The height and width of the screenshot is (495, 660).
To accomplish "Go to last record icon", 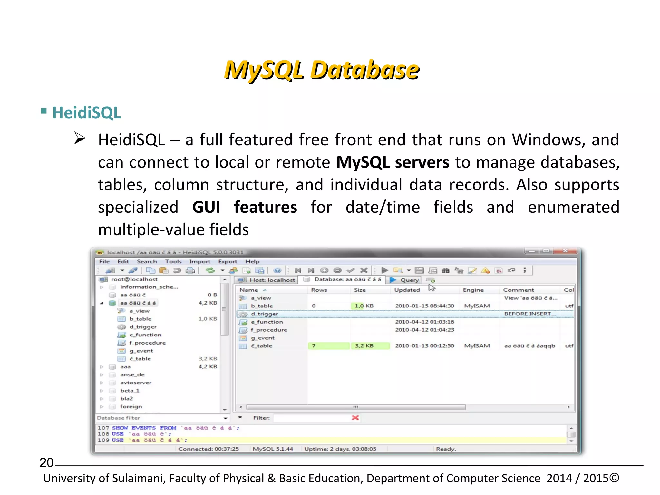I will click(311, 270).
